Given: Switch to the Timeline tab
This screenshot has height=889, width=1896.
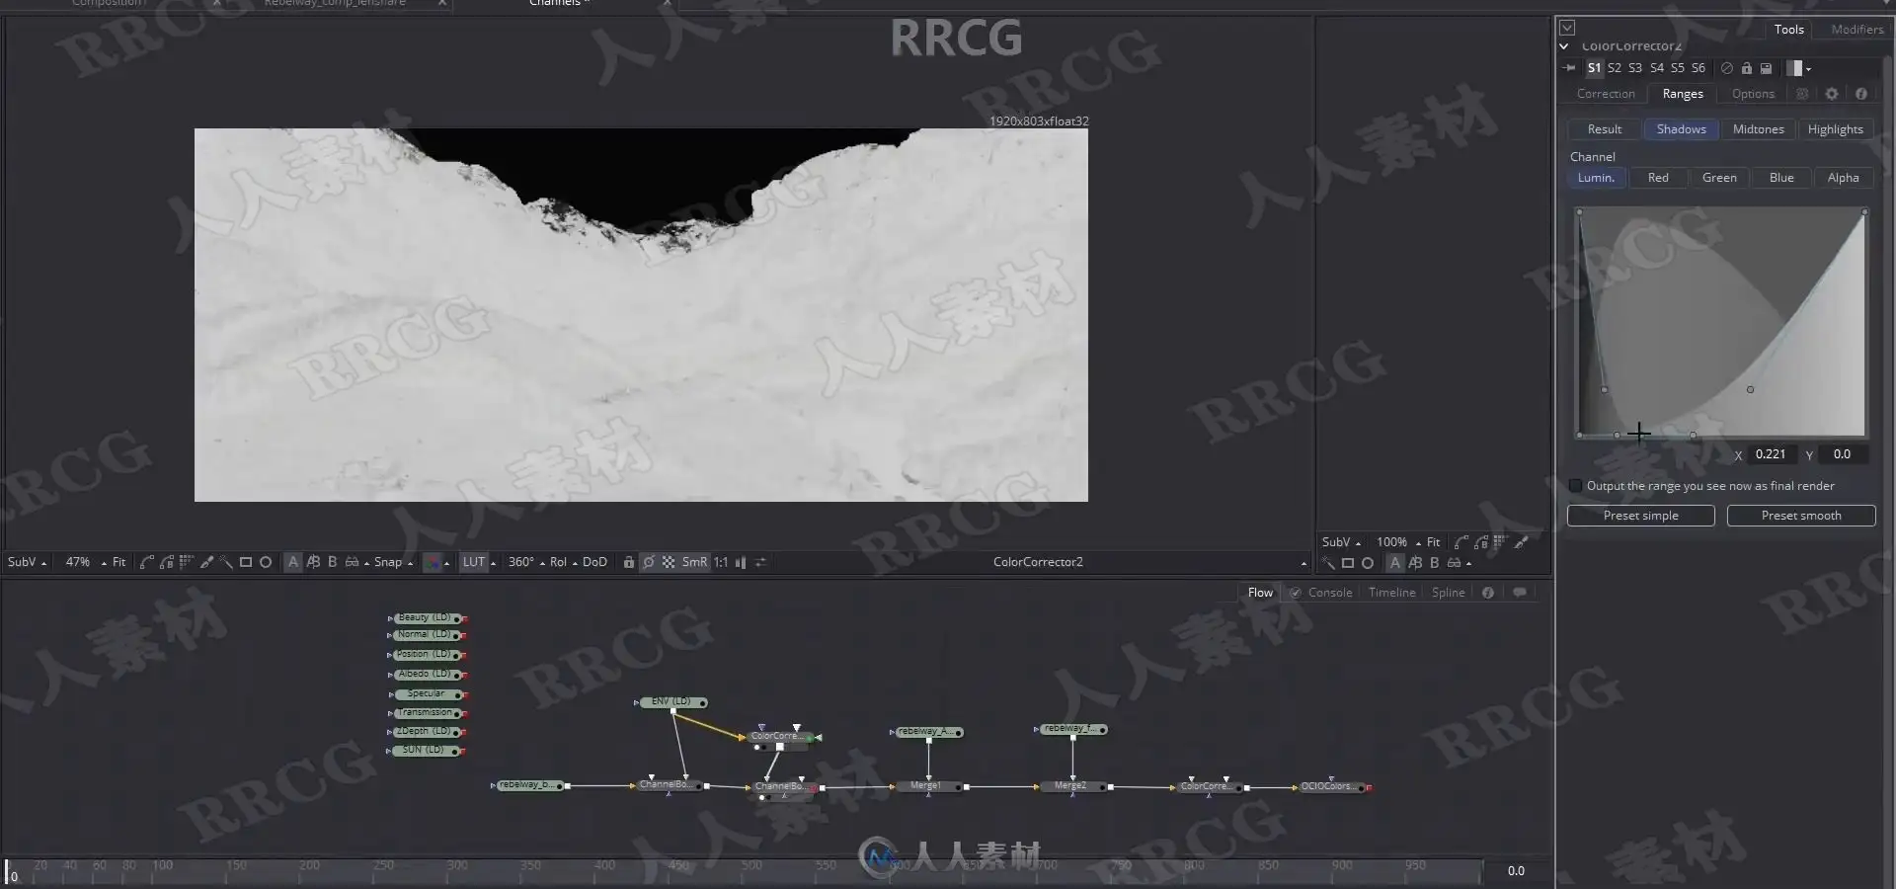Looking at the screenshot, I should point(1391,593).
